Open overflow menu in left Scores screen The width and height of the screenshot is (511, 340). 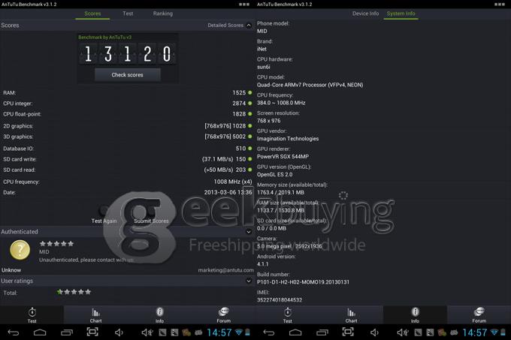click(243, 5)
